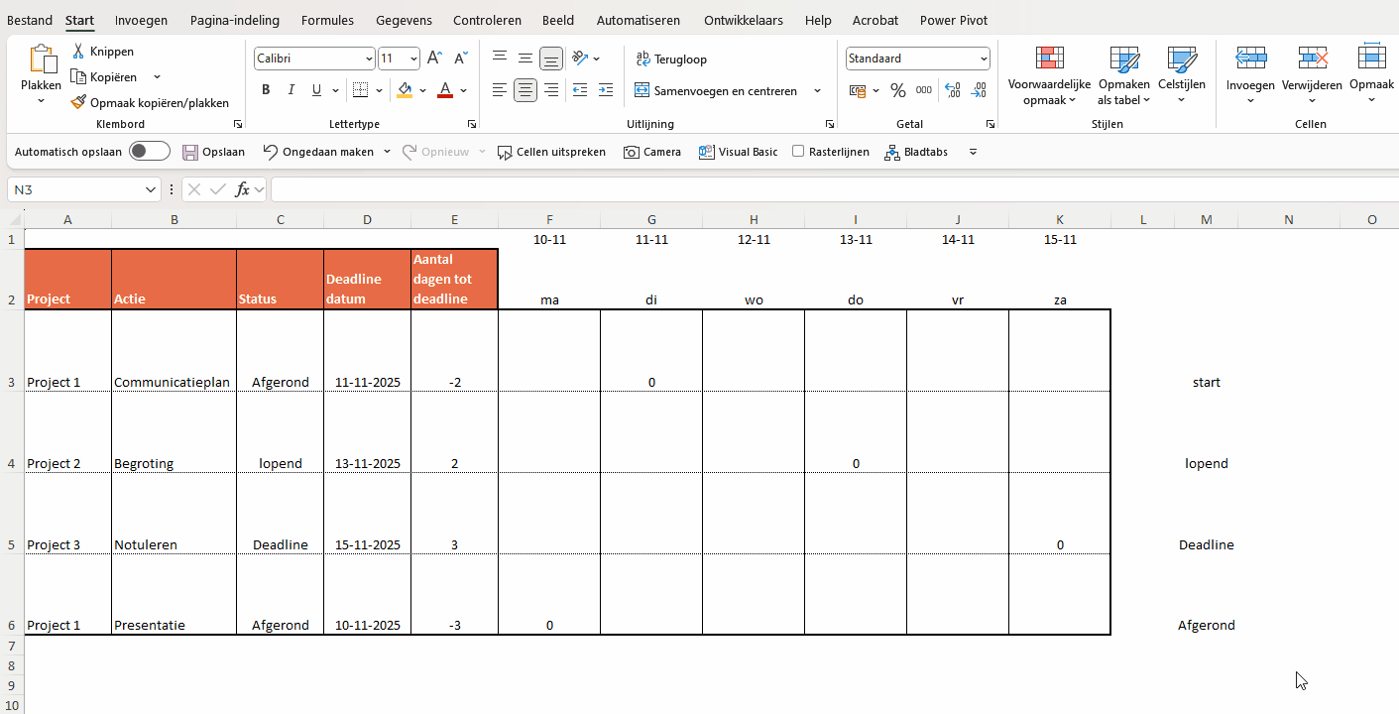Click the increase font size icon
This screenshot has height=714, width=1399.
(434, 59)
